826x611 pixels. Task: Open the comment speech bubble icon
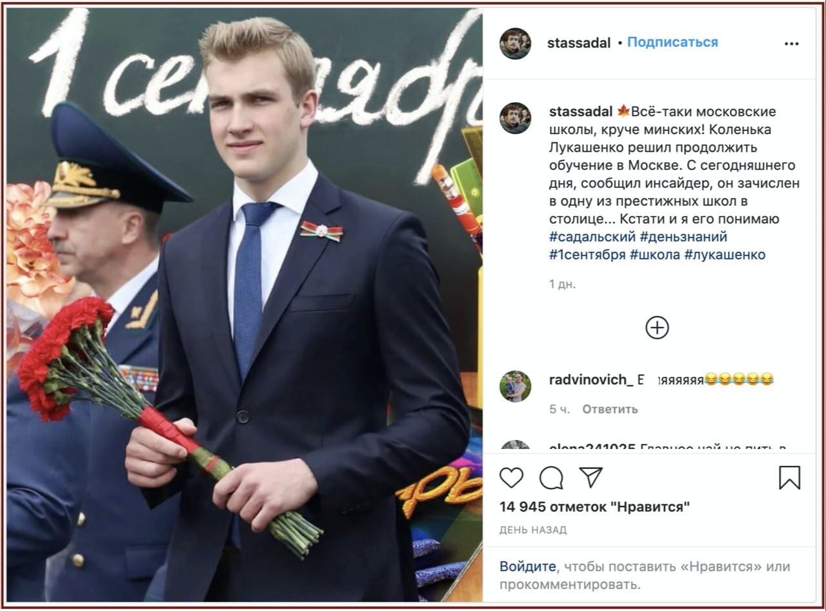coord(551,477)
